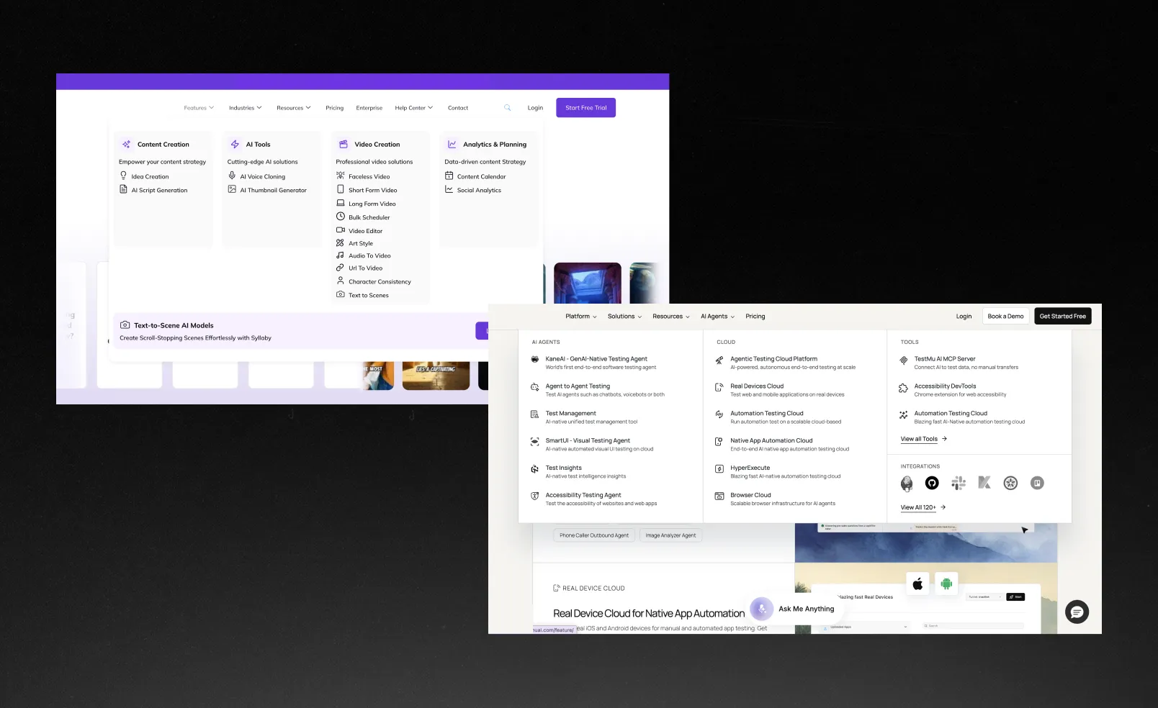Select SmartUI - Visual Testing Agent entry
Screen dimensions: 1158x708
point(592,445)
